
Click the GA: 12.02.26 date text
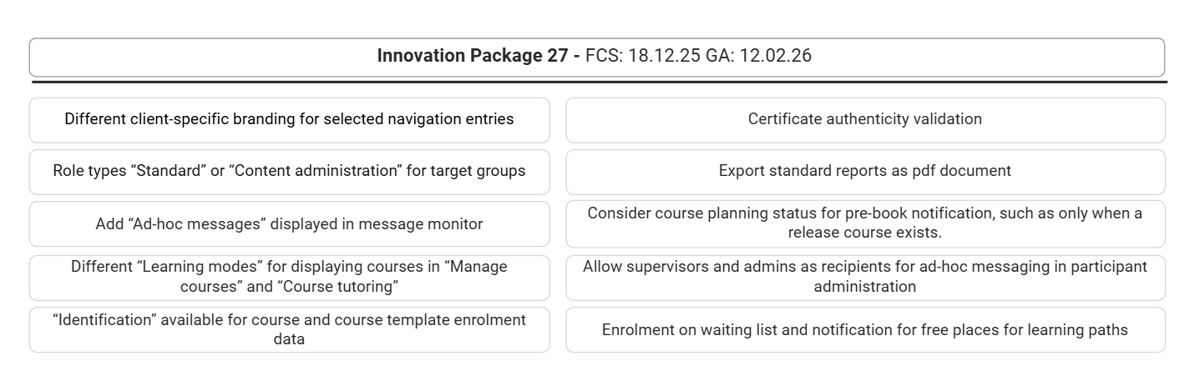tap(758, 56)
